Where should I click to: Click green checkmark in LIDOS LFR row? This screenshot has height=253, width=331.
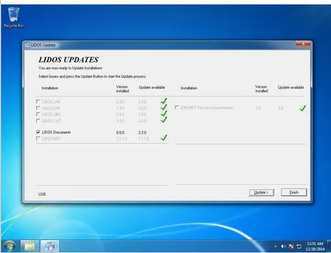[x=164, y=107]
